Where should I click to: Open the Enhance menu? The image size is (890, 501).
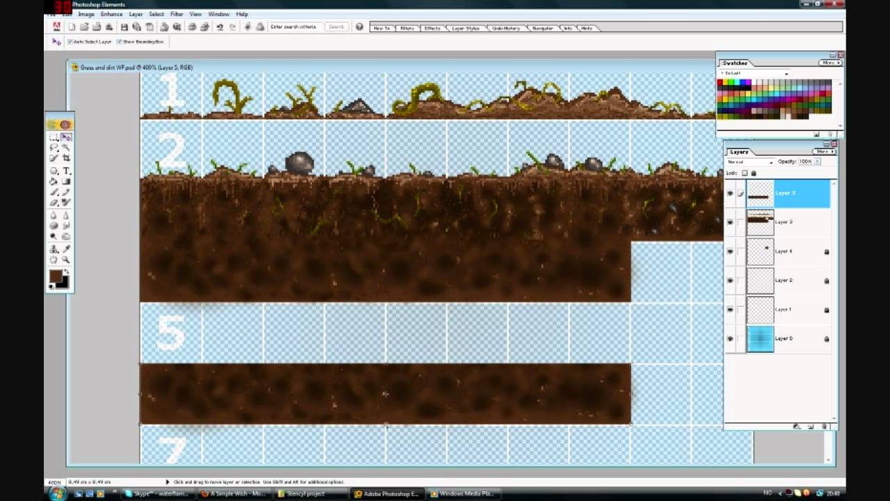111,14
